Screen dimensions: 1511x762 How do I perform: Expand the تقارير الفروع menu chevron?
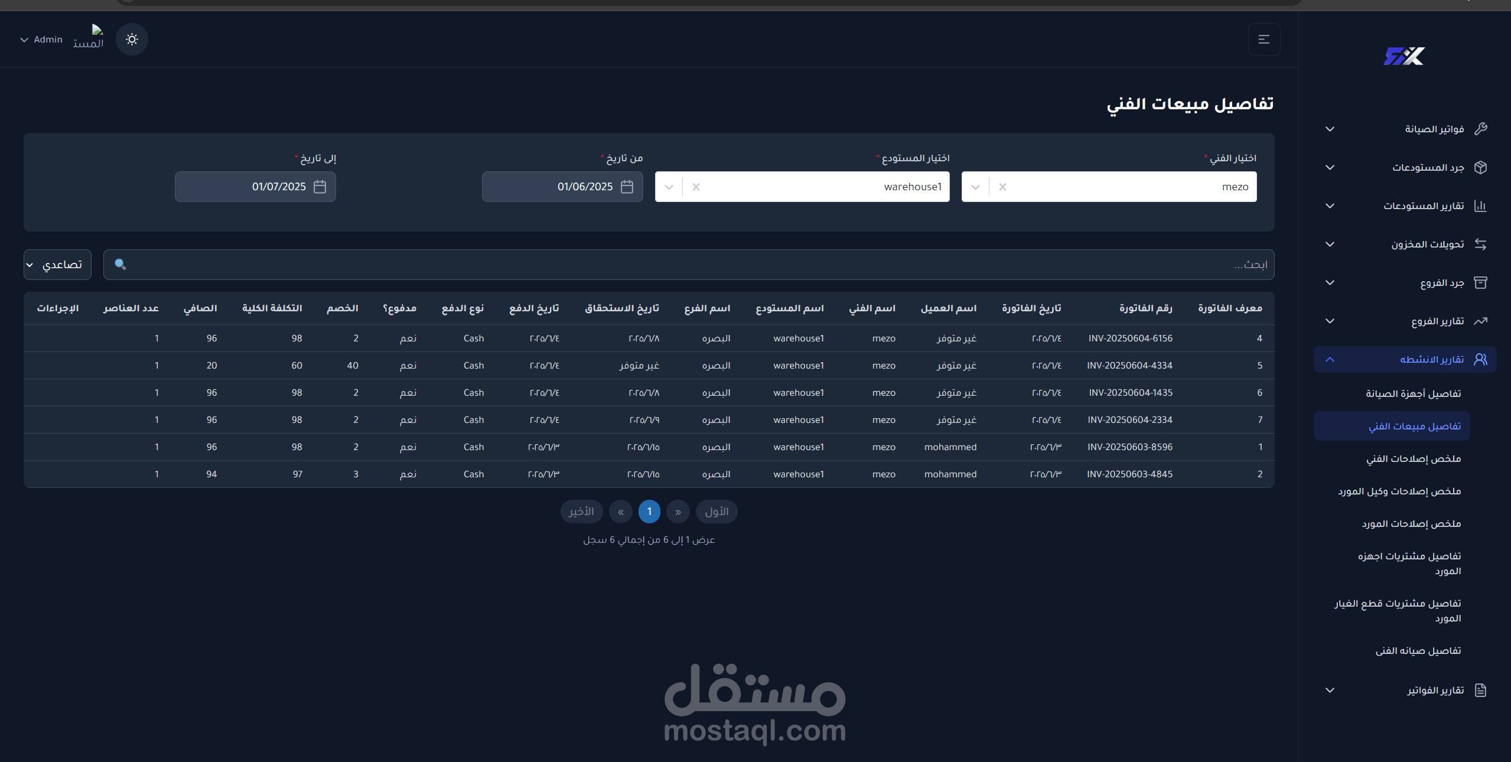[x=1330, y=321]
